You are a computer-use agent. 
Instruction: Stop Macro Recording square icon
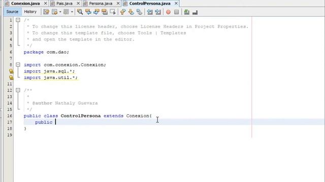176,12
